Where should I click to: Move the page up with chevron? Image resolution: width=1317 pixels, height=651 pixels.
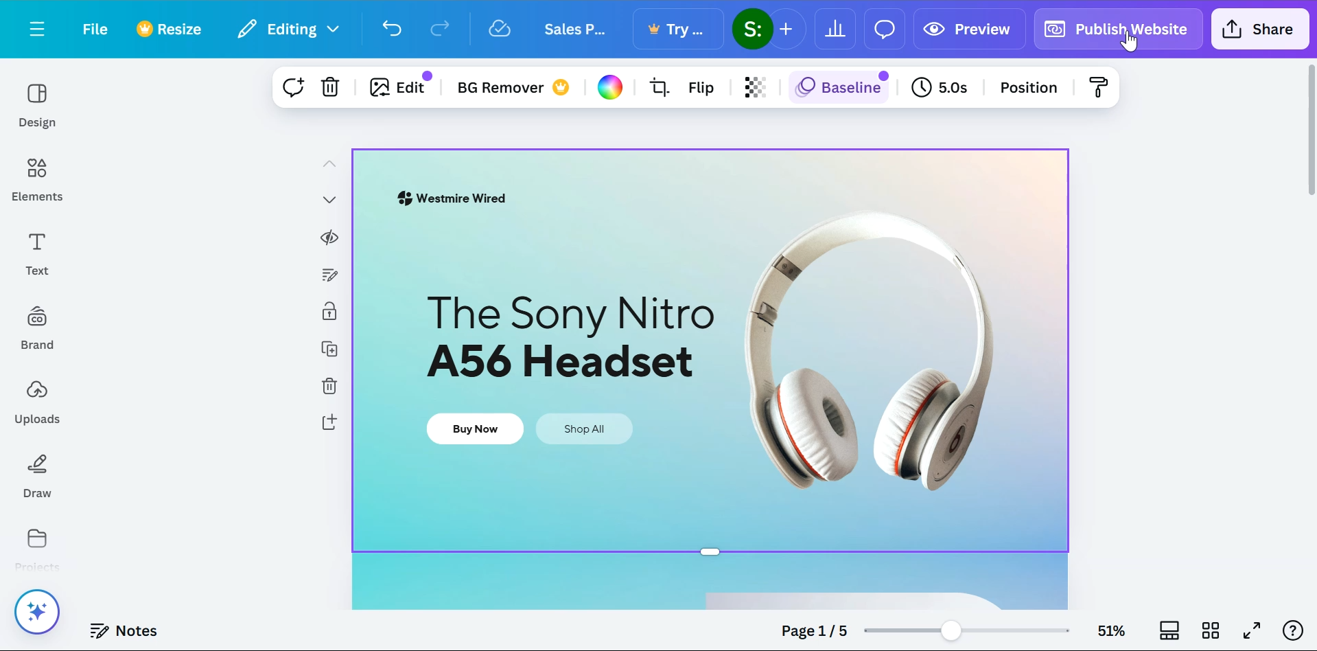329,163
